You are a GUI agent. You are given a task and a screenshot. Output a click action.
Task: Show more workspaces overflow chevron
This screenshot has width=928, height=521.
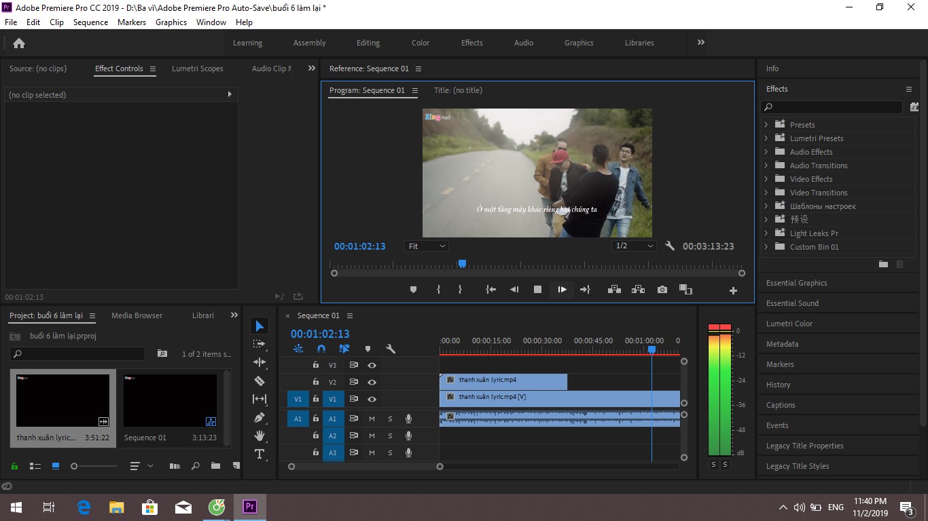point(700,42)
